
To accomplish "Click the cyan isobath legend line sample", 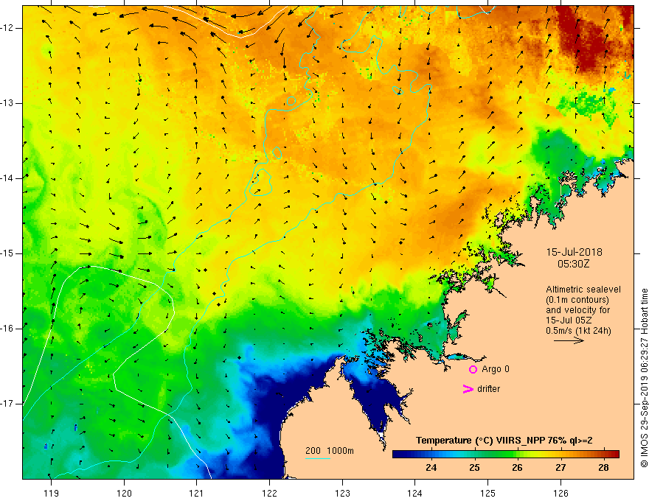I will click(x=317, y=458).
